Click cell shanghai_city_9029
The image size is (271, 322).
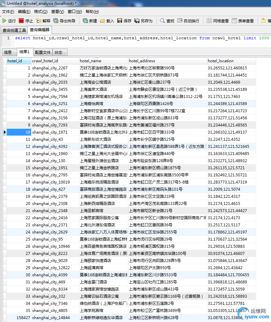(x=55, y=261)
